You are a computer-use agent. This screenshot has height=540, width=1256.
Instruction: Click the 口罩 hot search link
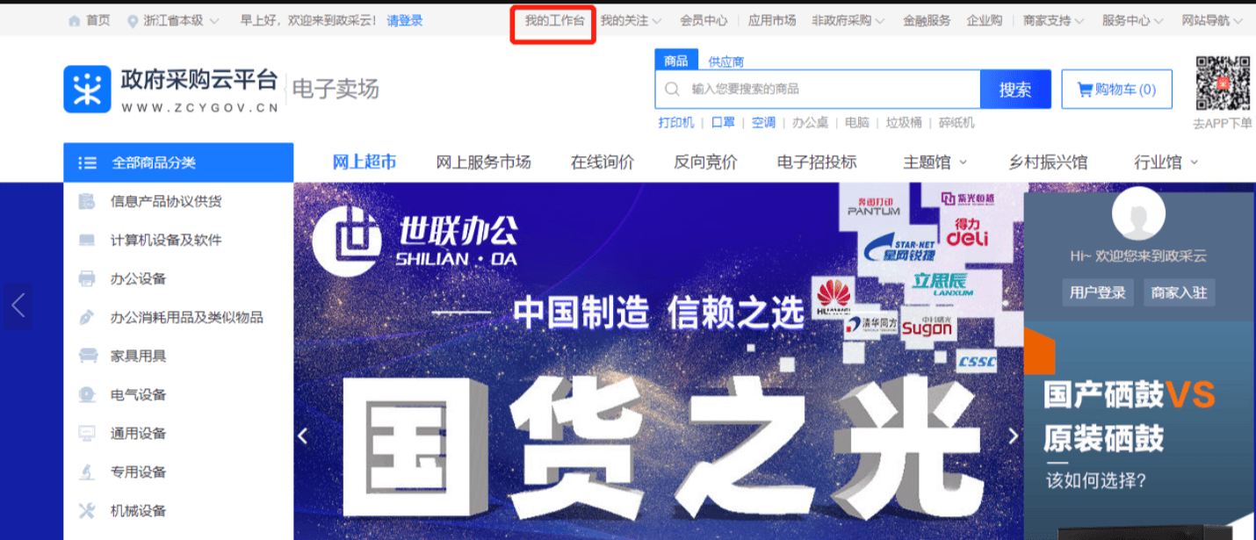pyautogui.click(x=723, y=122)
